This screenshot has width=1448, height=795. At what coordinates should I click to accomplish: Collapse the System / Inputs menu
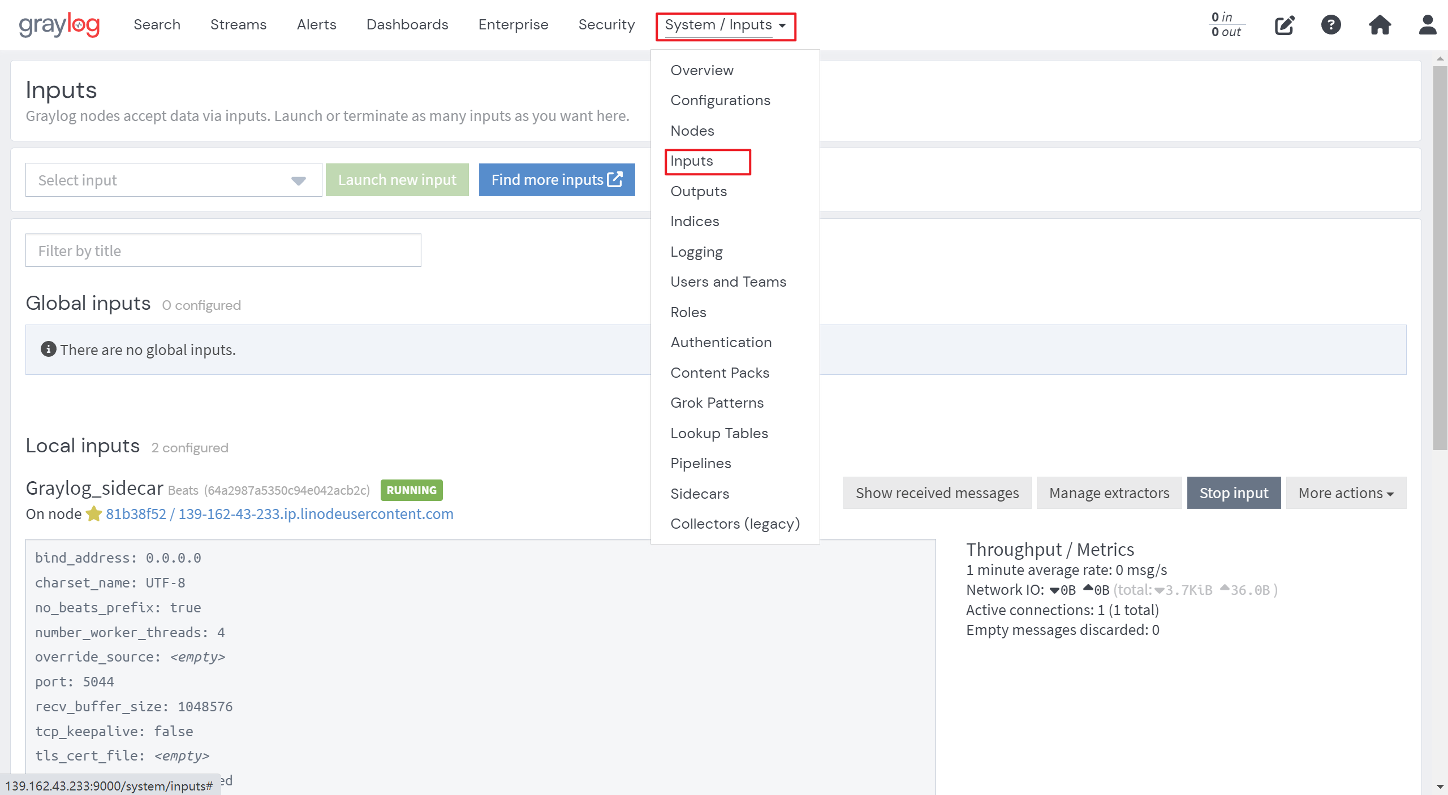click(725, 25)
